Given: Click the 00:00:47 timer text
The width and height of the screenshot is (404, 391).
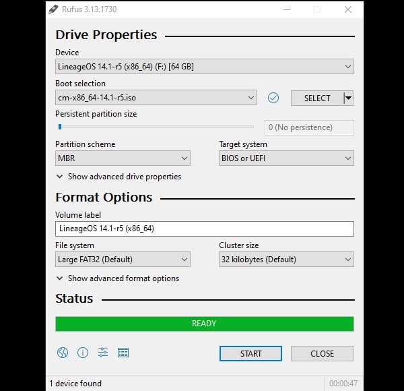Looking at the screenshot, I should (343, 384).
